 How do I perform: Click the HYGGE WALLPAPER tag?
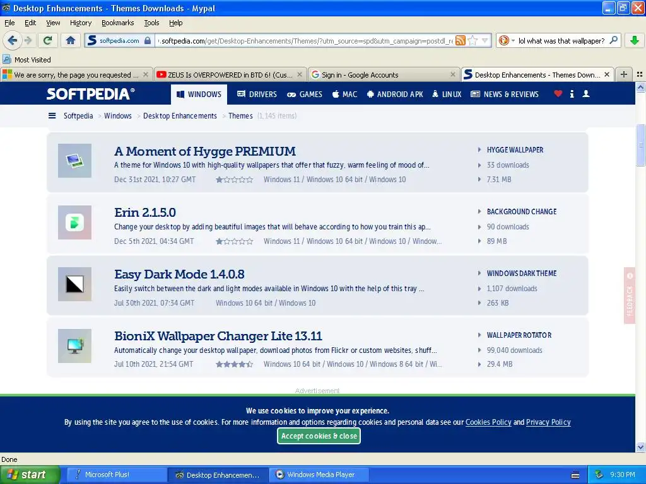click(x=515, y=150)
